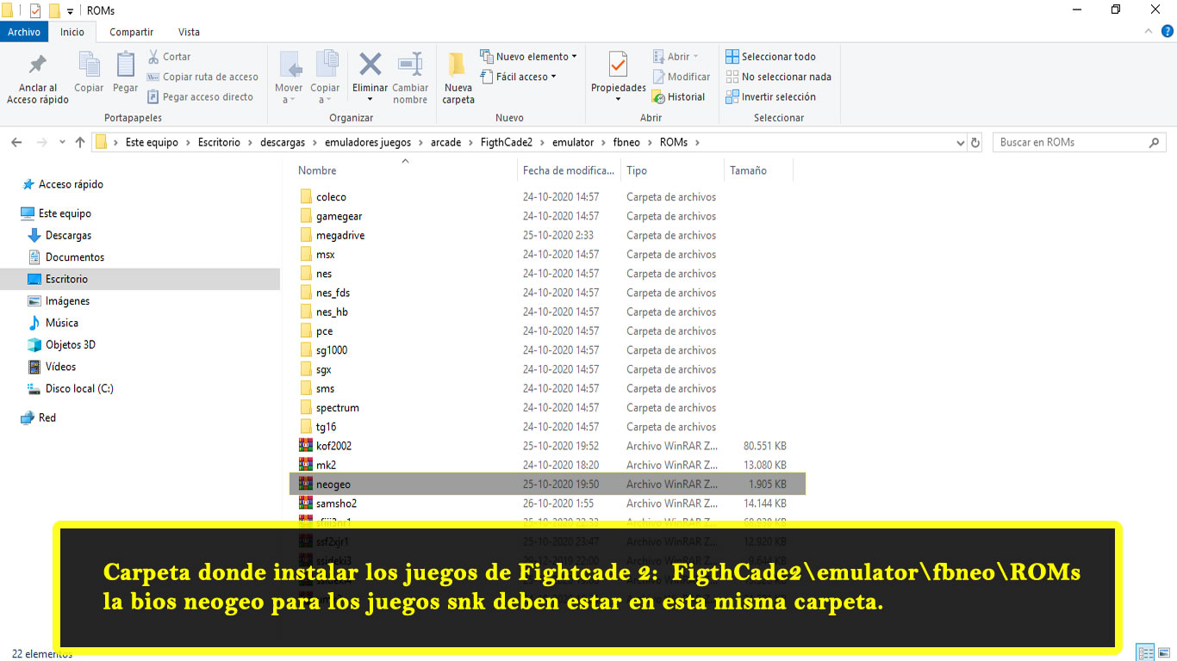Viewport: 1177px width, 661px height.
Task: Switch to the Inicio ribbon tab
Action: coord(72,32)
